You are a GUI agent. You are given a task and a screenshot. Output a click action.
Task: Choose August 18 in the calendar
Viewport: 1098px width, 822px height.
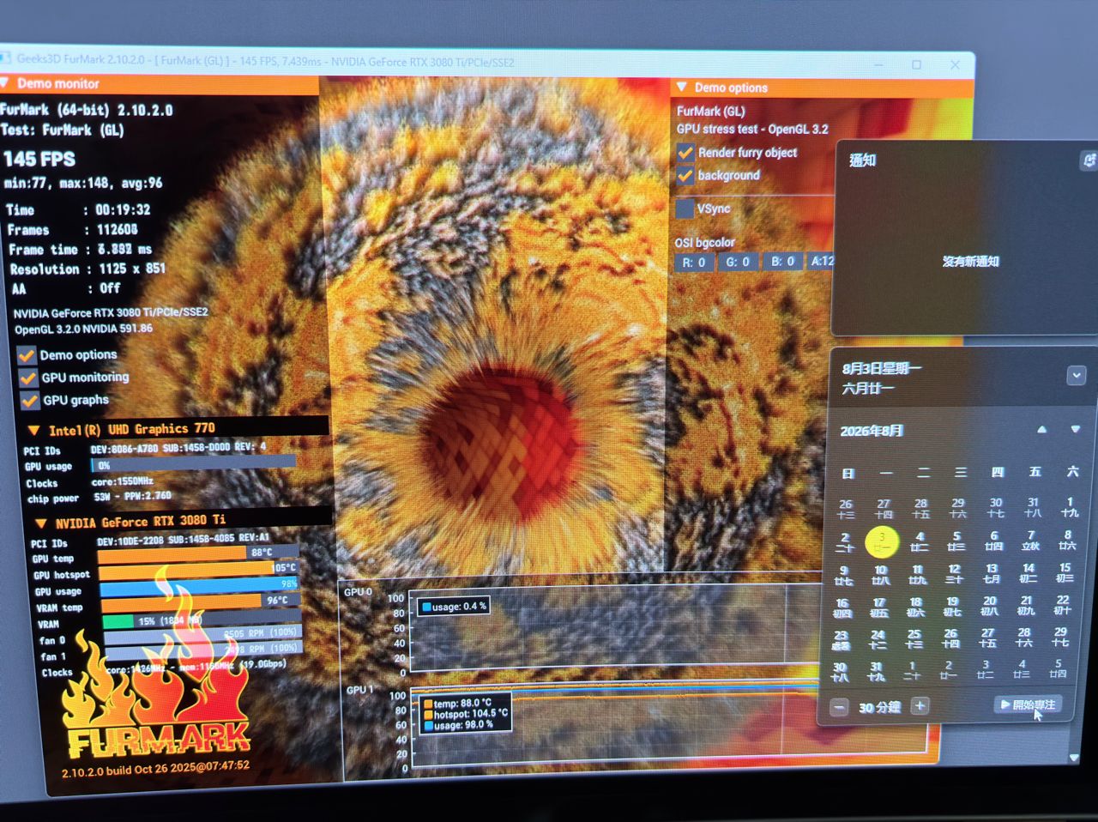click(x=915, y=607)
